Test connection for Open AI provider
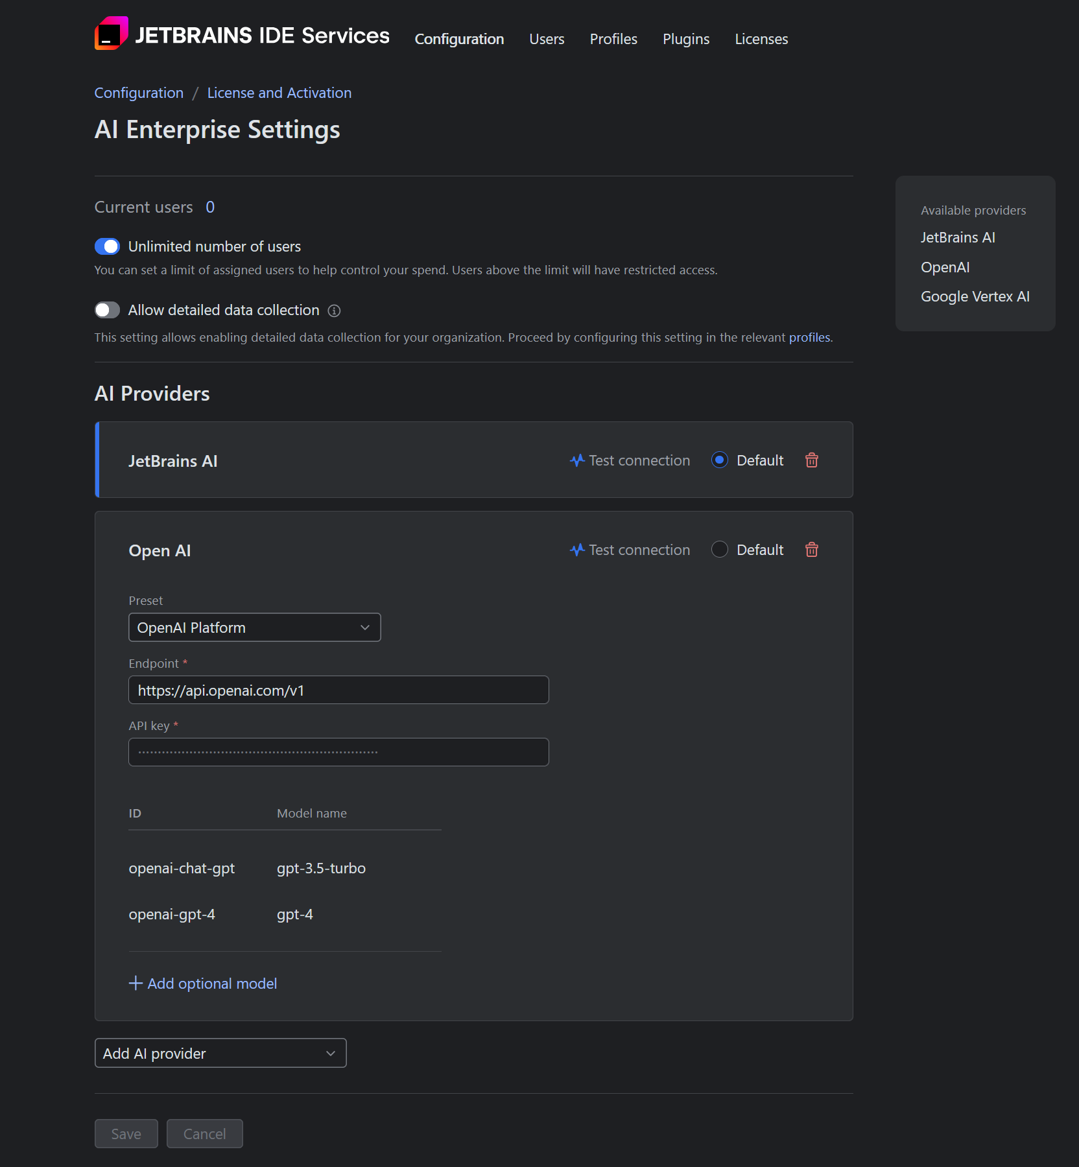The height and width of the screenshot is (1167, 1079). click(629, 550)
